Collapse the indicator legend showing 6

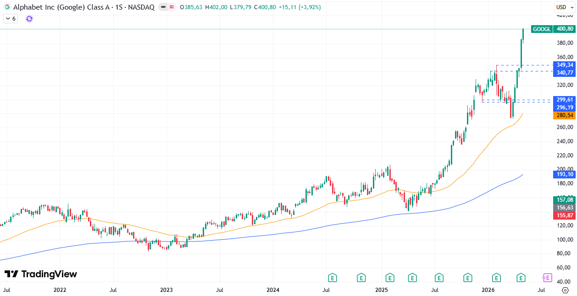10,19
